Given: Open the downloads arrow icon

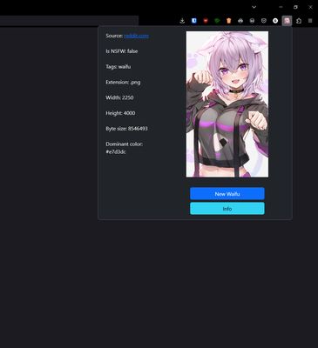Looking at the screenshot, I should pyautogui.click(x=182, y=21).
